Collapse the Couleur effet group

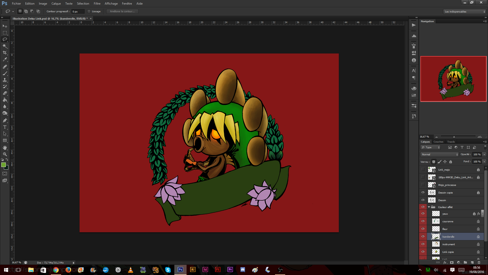tap(429, 207)
